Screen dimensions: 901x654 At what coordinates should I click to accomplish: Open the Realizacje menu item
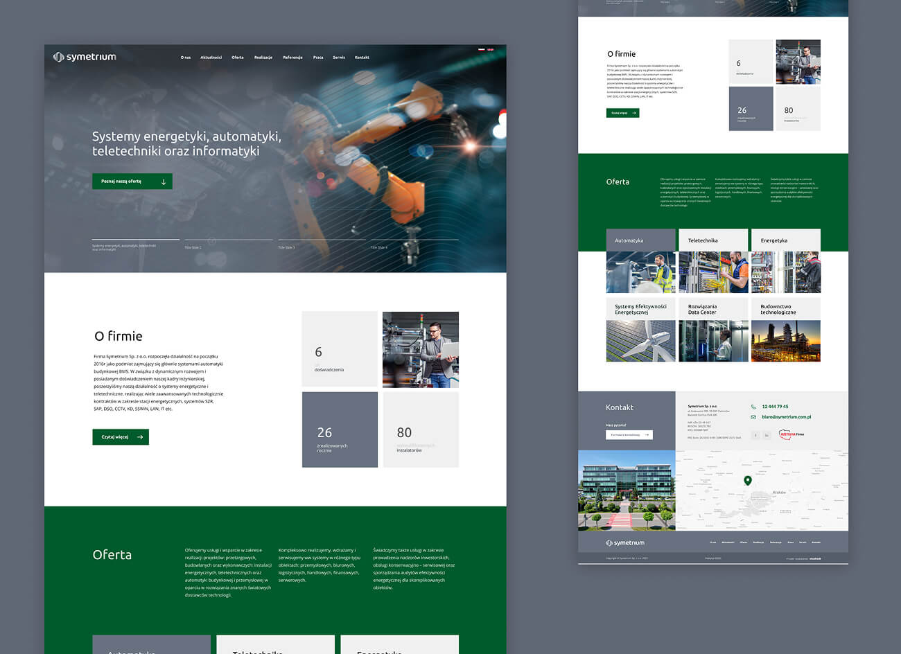click(263, 58)
